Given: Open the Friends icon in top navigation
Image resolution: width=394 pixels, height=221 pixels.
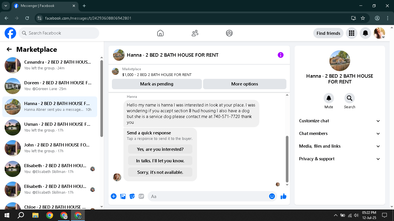Looking at the screenshot, I should (x=195, y=33).
